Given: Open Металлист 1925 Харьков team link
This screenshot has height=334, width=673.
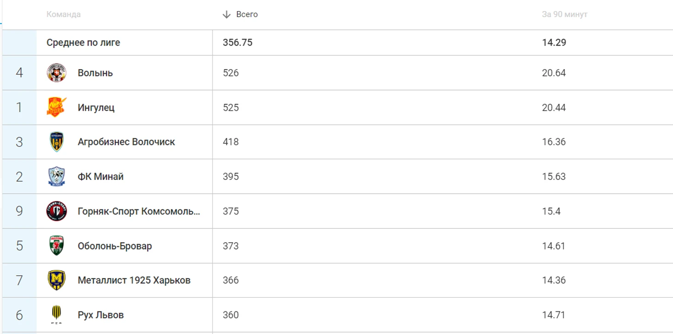Looking at the screenshot, I should 134,280.
